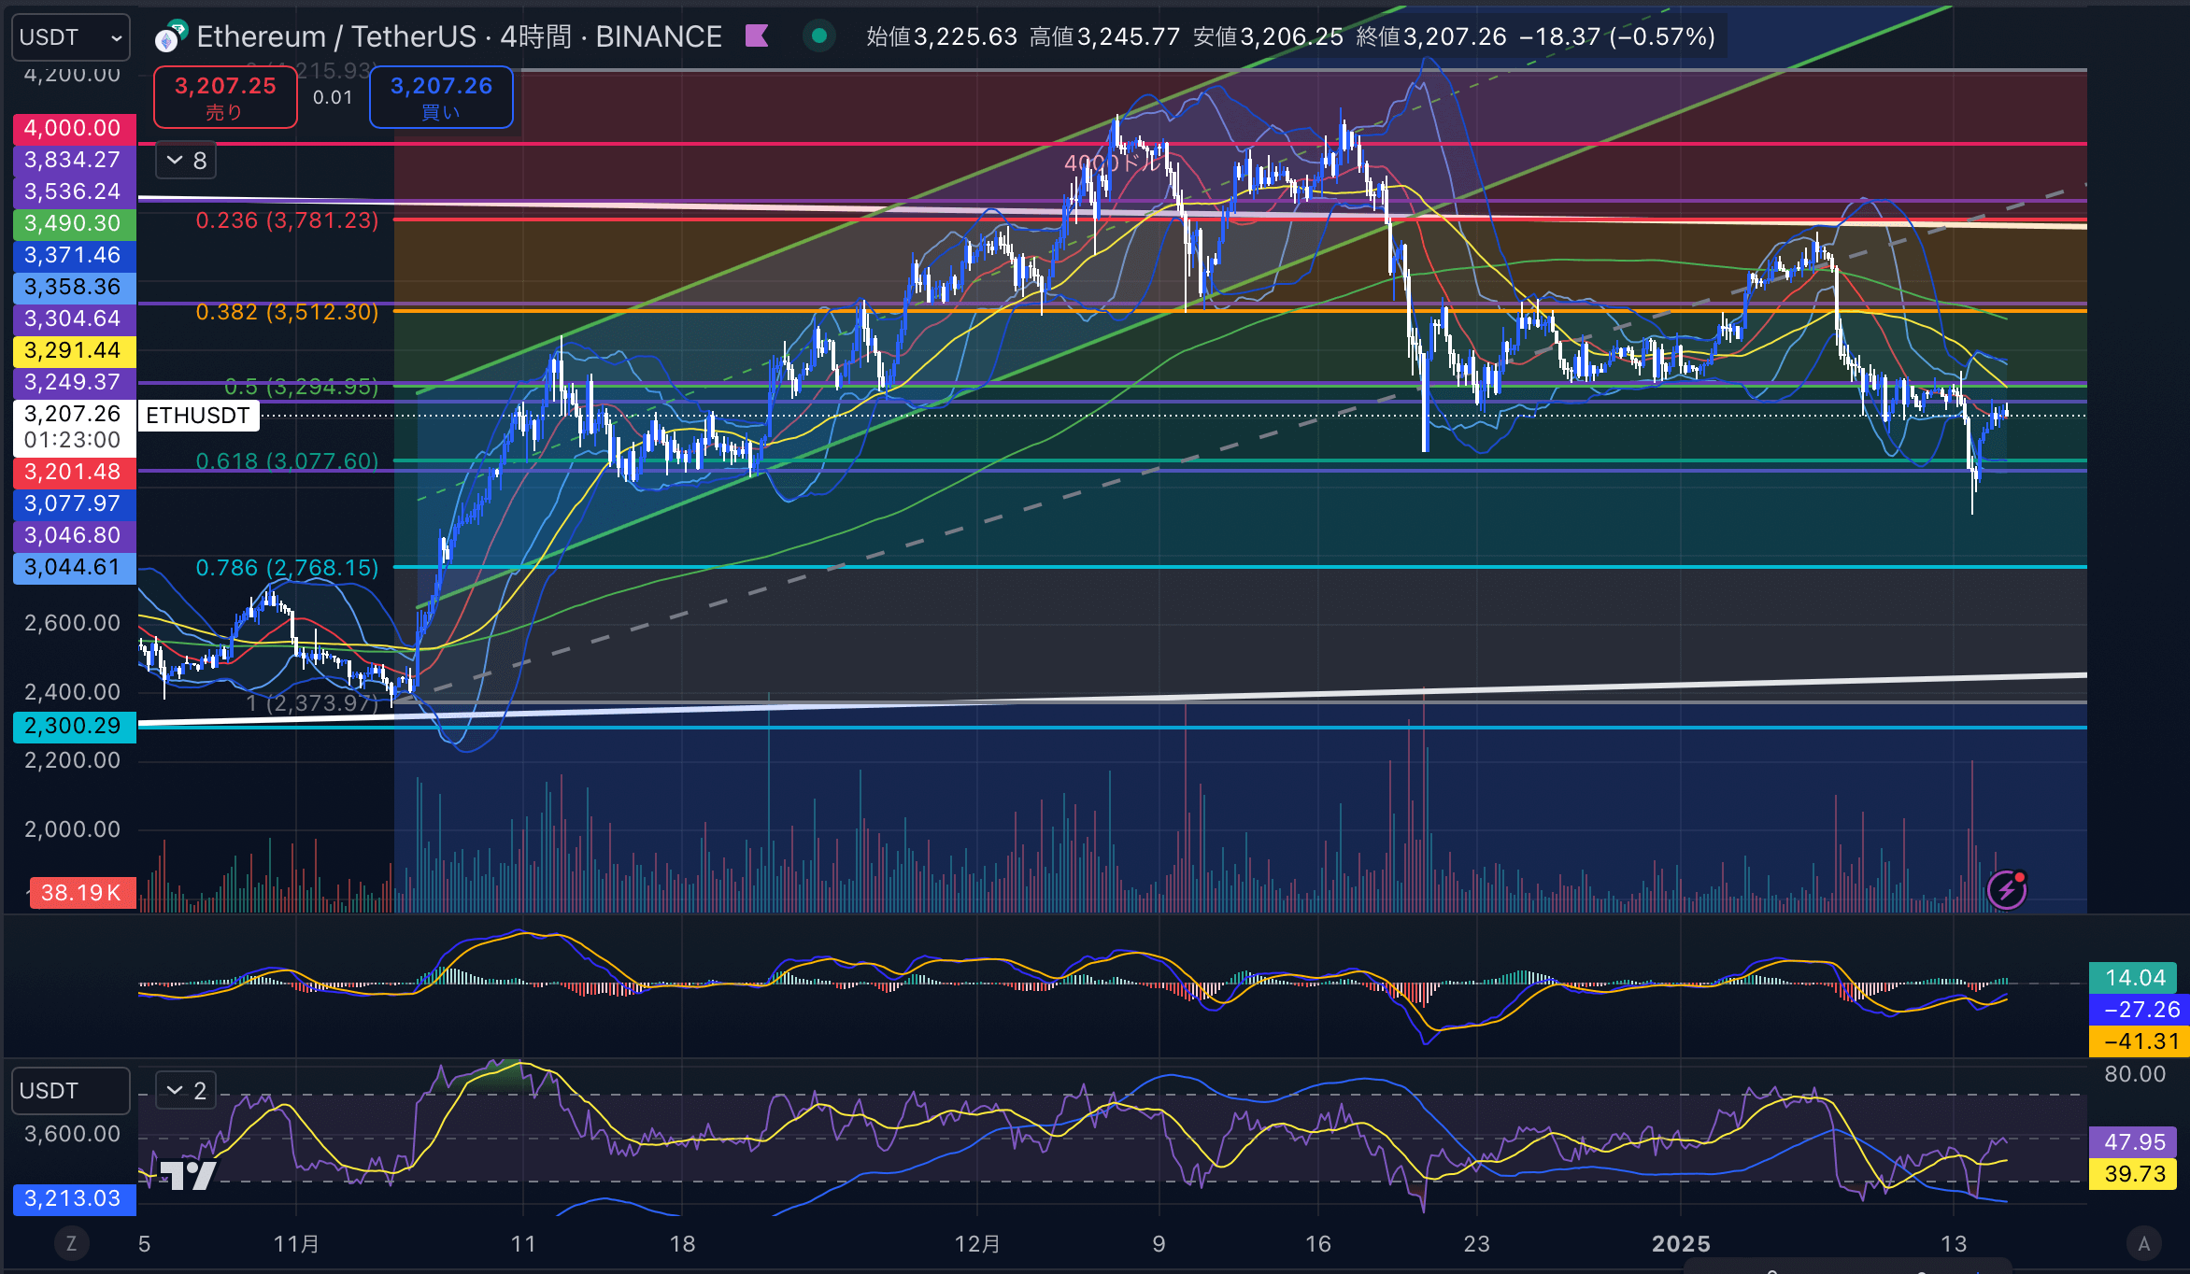Viewport: 2190px width, 1274px height.
Task: Click the 12月 date marker on time axis
Action: coord(977,1244)
